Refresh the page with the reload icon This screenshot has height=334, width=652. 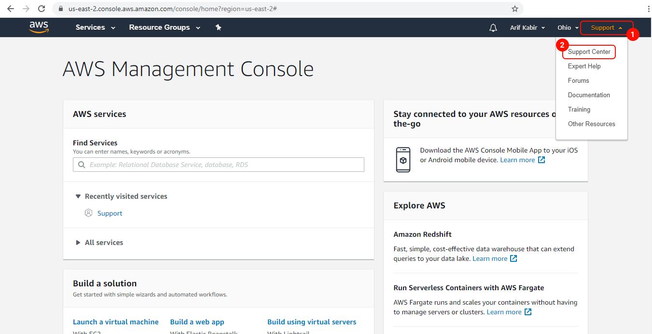[42, 9]
